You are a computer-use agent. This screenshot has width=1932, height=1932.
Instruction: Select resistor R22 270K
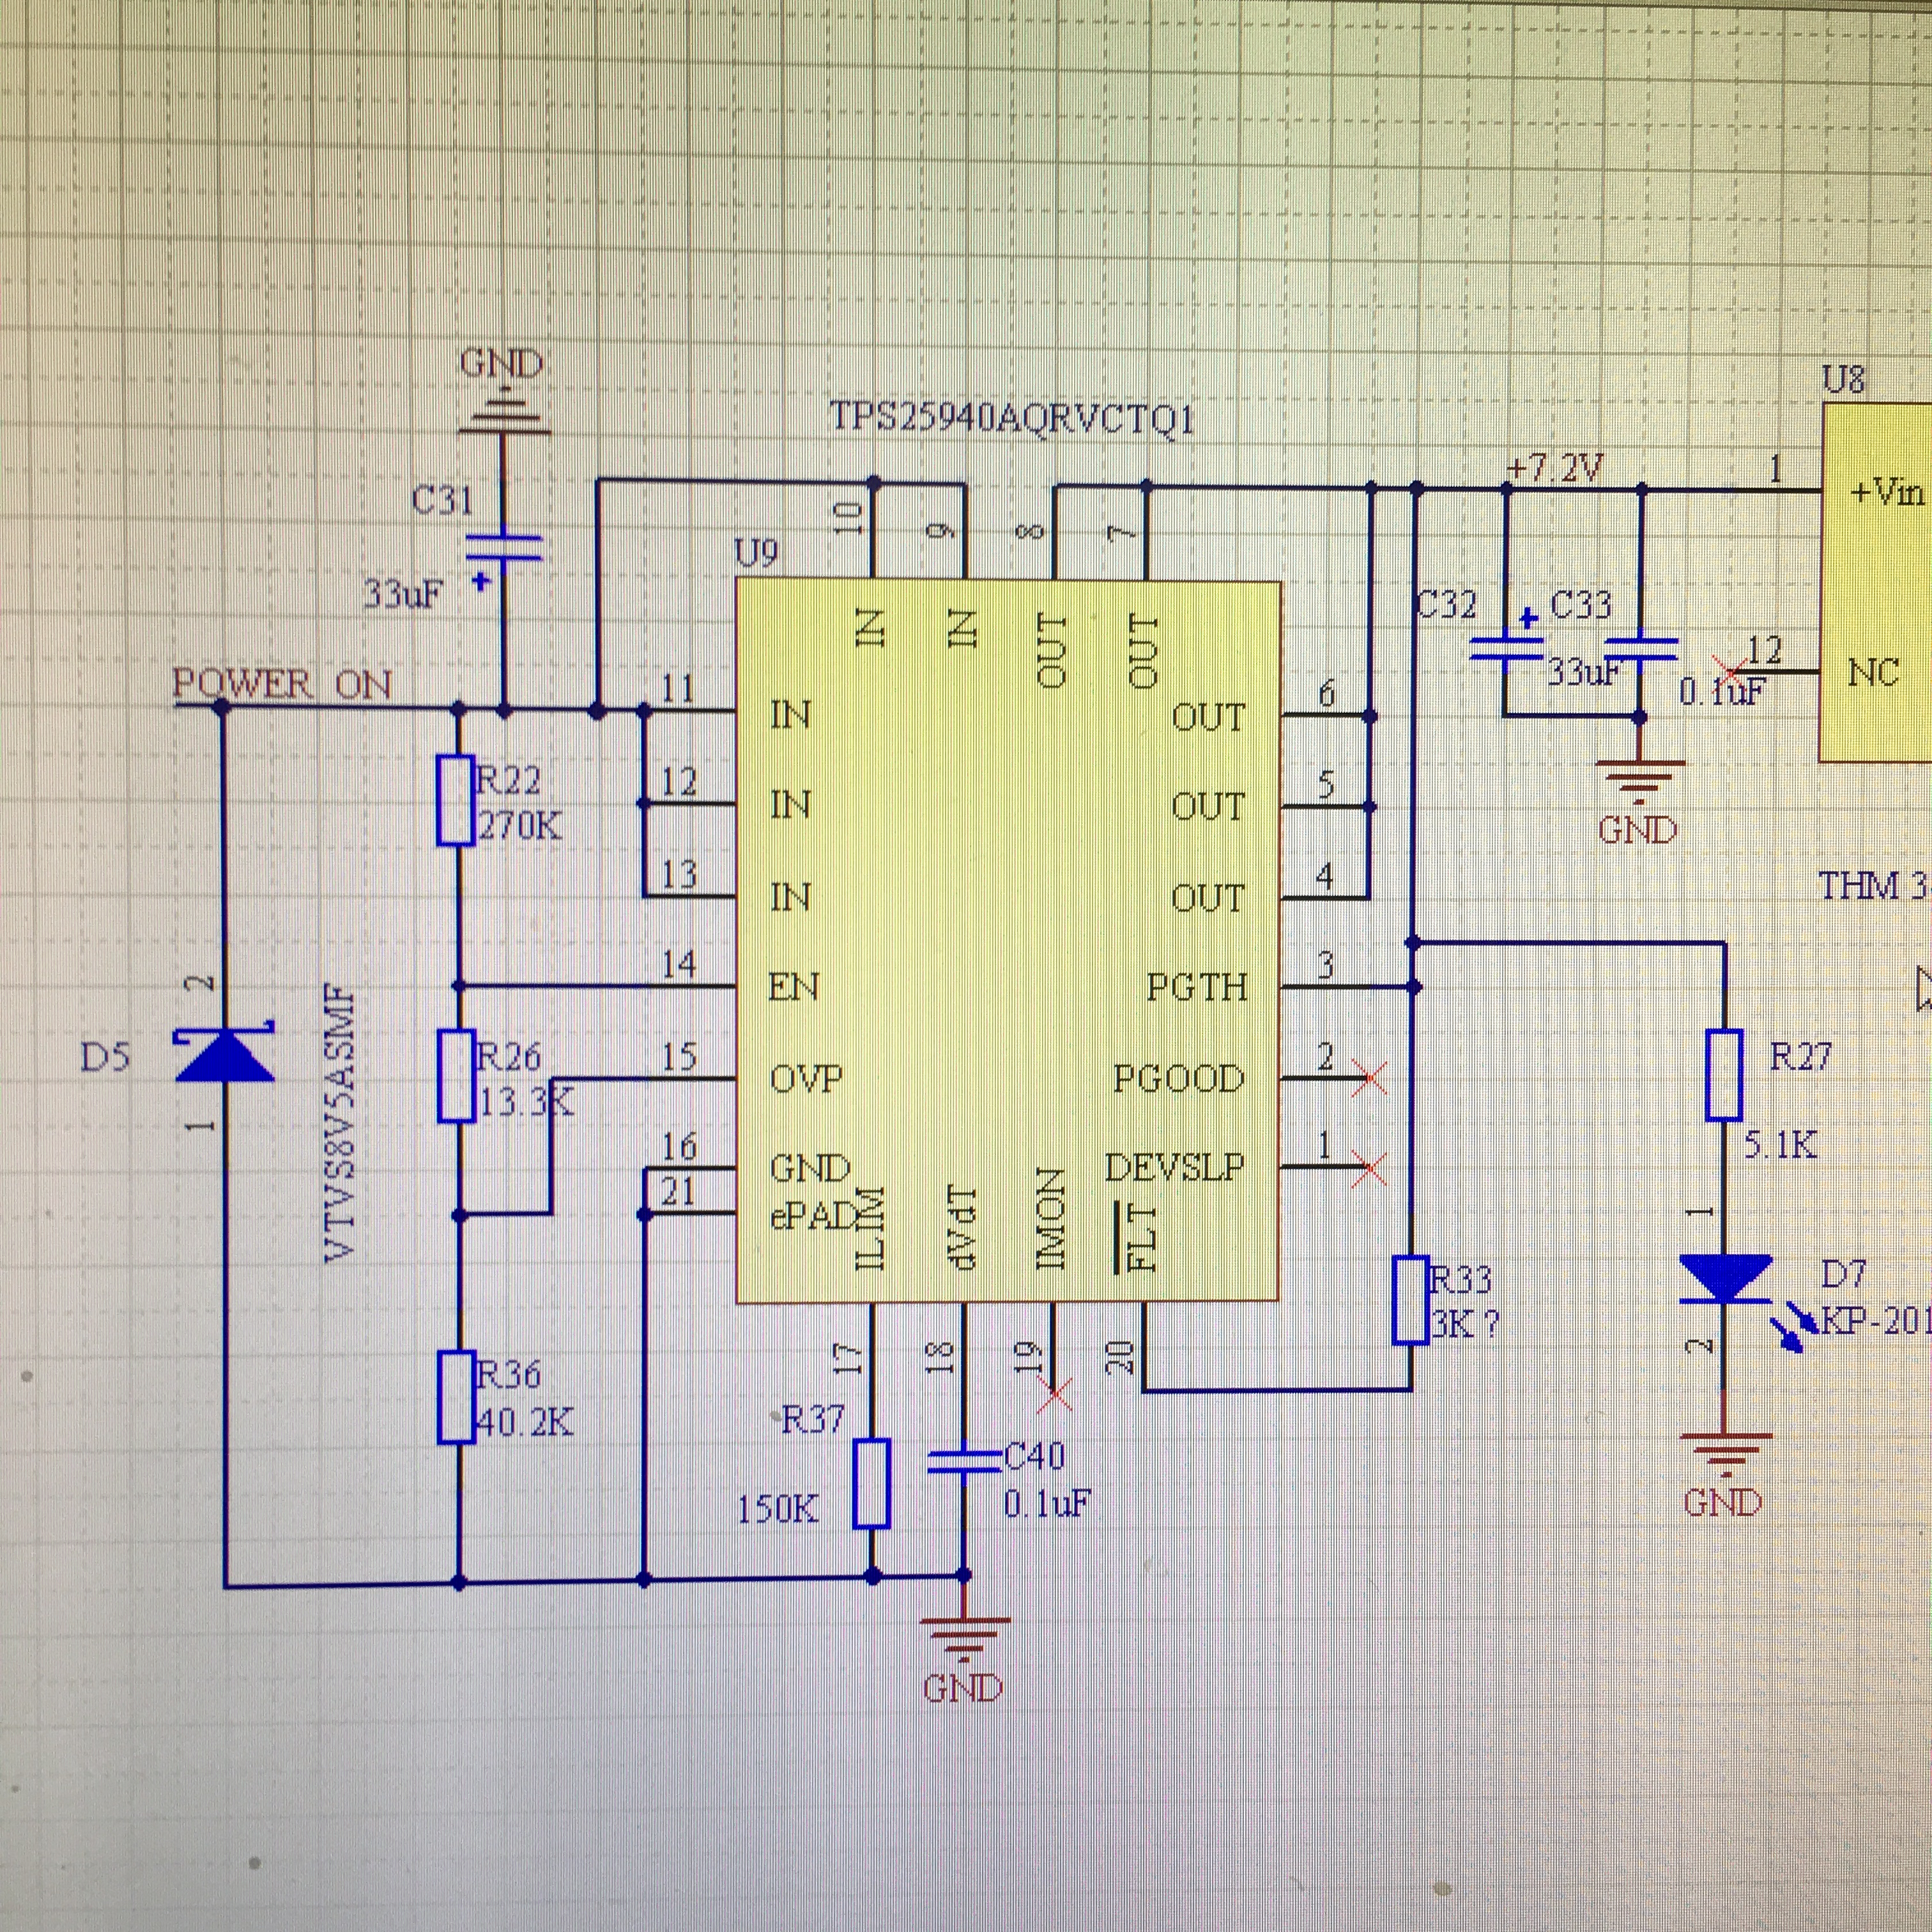coord(456,801)
